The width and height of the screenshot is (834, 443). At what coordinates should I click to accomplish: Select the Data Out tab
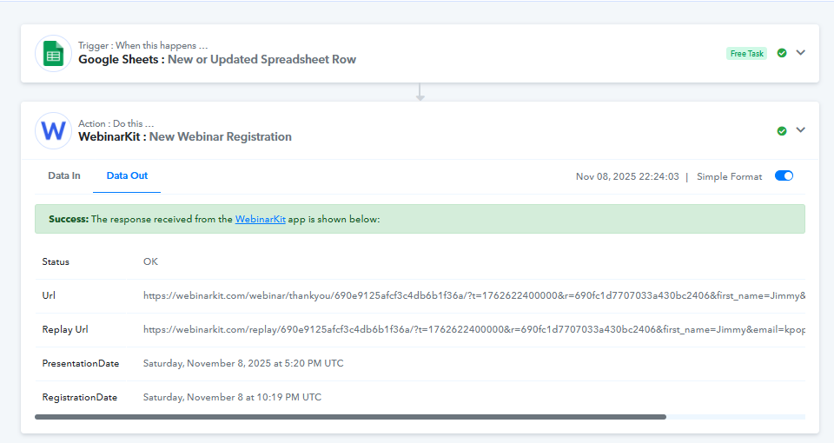(x=127, y=176)
